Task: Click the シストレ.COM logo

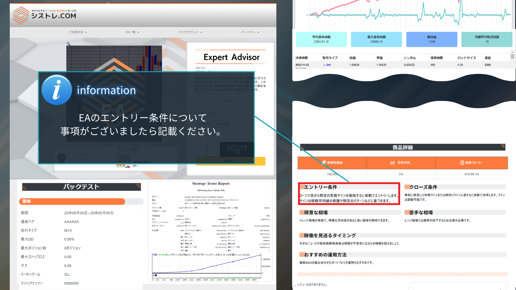Action: [45, 15]
